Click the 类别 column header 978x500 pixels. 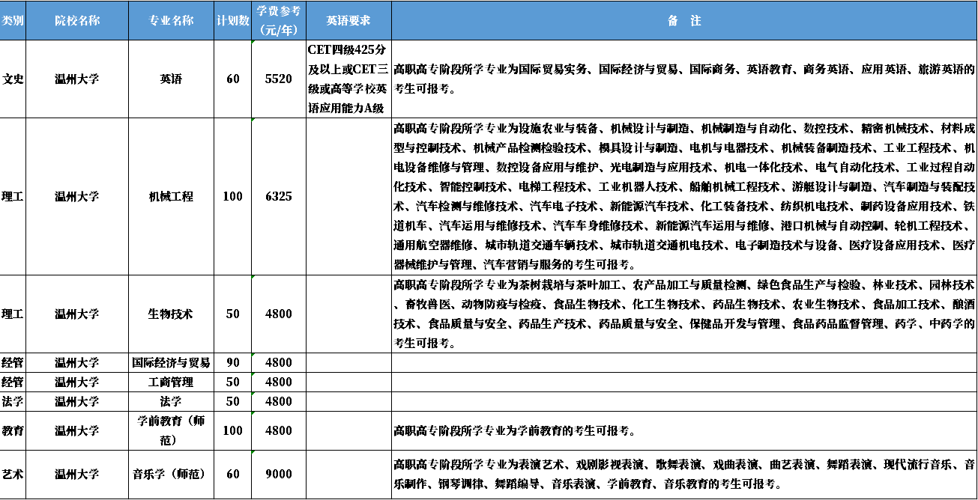13,21
